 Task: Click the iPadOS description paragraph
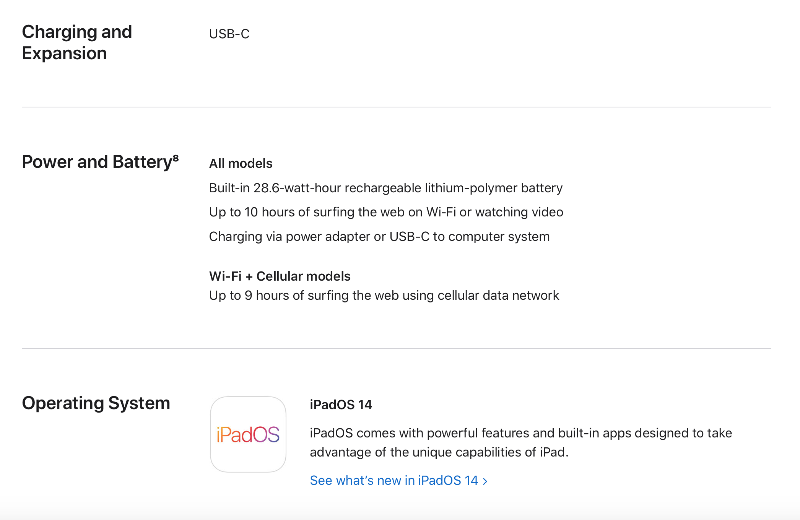click(x=520, y=442)
